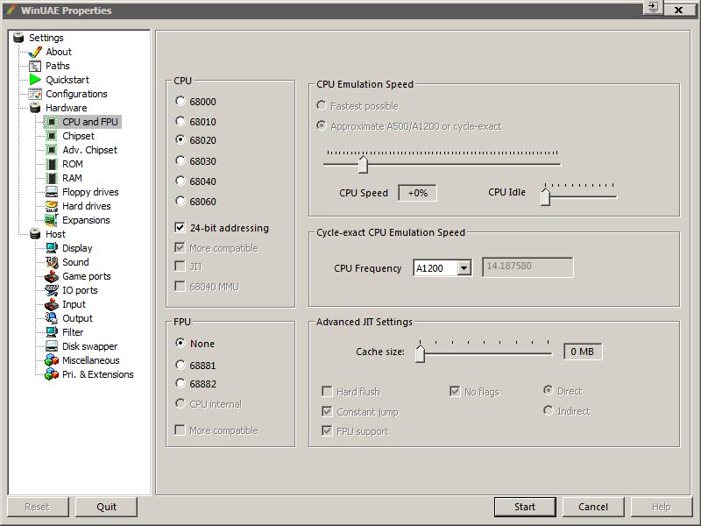Click the Reset button
Image resolution: width=701 pixels, height=526 pixels.
[x=37, y=507]
